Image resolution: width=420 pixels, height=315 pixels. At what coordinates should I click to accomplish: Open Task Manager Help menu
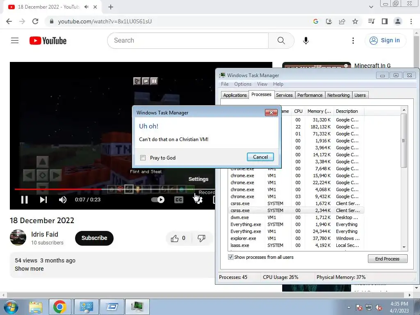[278, 84]
